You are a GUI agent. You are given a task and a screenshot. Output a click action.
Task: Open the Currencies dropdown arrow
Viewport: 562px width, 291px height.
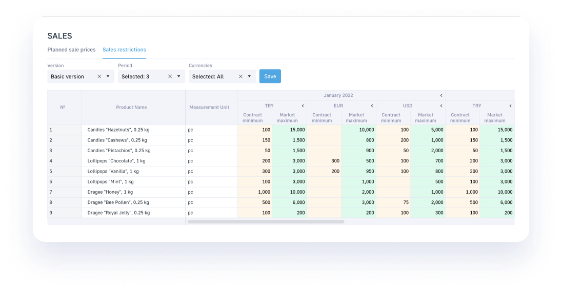click(x=249, y=76)
